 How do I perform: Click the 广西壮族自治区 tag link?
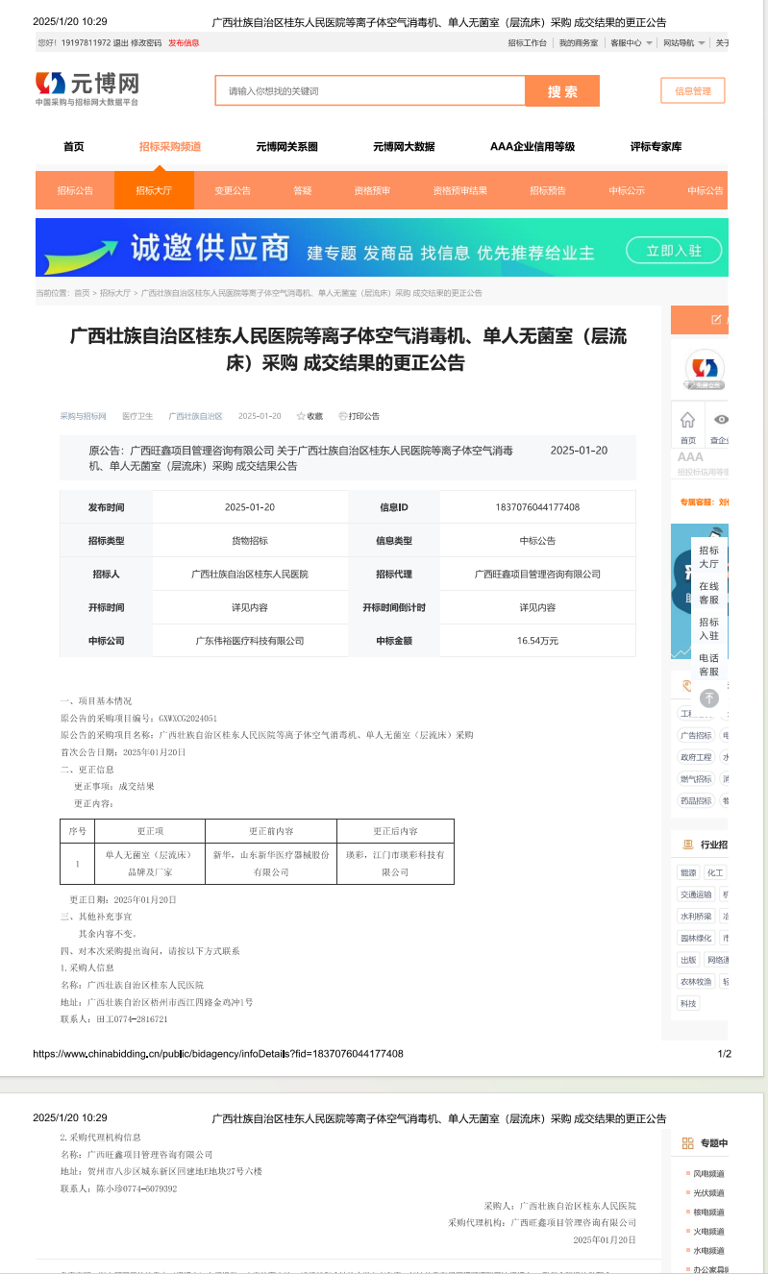(195, 416)
